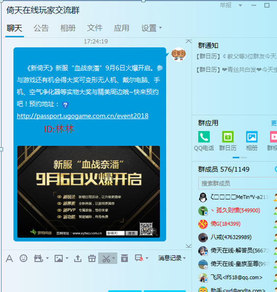277x292 pixels.
Task: Switch to the 公告 tab
Action: (x=41, y=28)
